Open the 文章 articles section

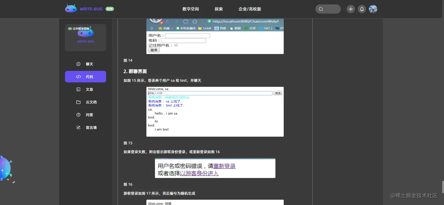[x=85, y=89]
